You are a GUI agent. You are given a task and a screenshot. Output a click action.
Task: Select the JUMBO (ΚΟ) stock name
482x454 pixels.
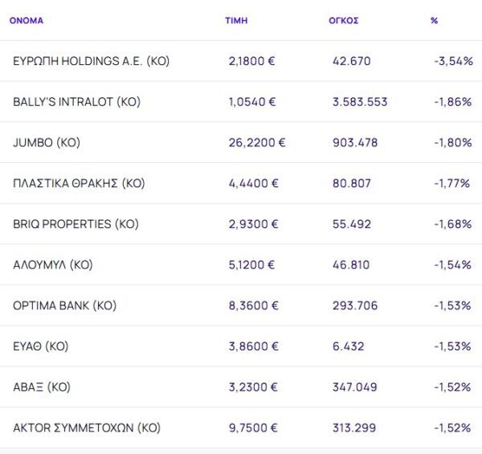[x=47, y=143]
